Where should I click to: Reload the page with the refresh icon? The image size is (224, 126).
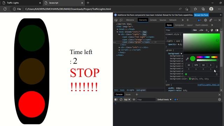[x=5, y=9]
